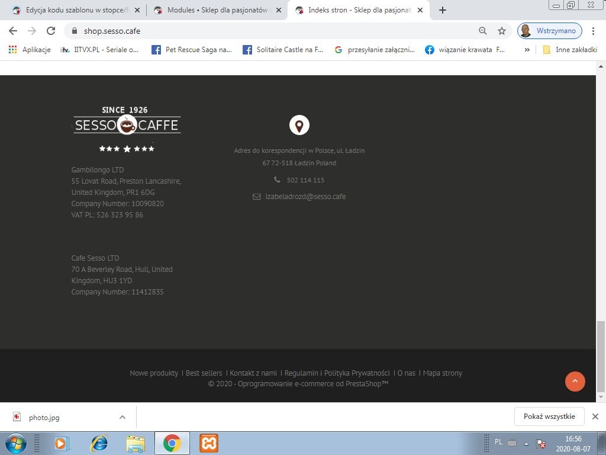Click scrollbar down arrow

(601, 397)
